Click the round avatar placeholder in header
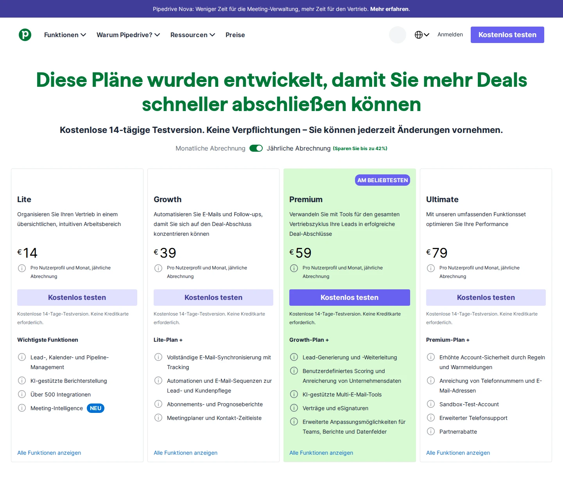 point(398,35)
